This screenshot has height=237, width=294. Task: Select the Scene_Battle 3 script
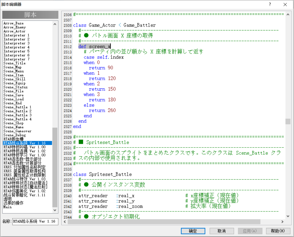(28, 115)
